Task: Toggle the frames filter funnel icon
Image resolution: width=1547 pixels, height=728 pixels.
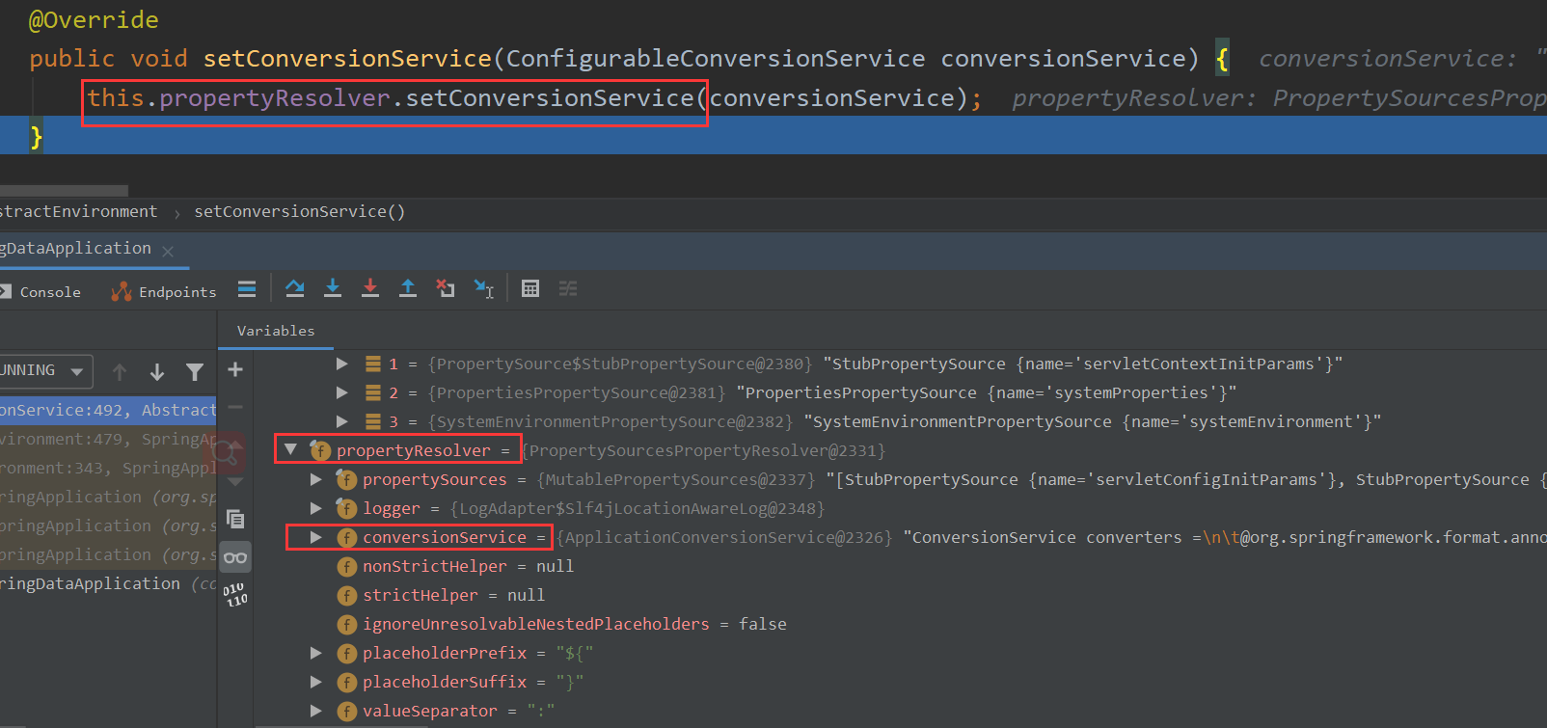Action: (x=195, y=371)
